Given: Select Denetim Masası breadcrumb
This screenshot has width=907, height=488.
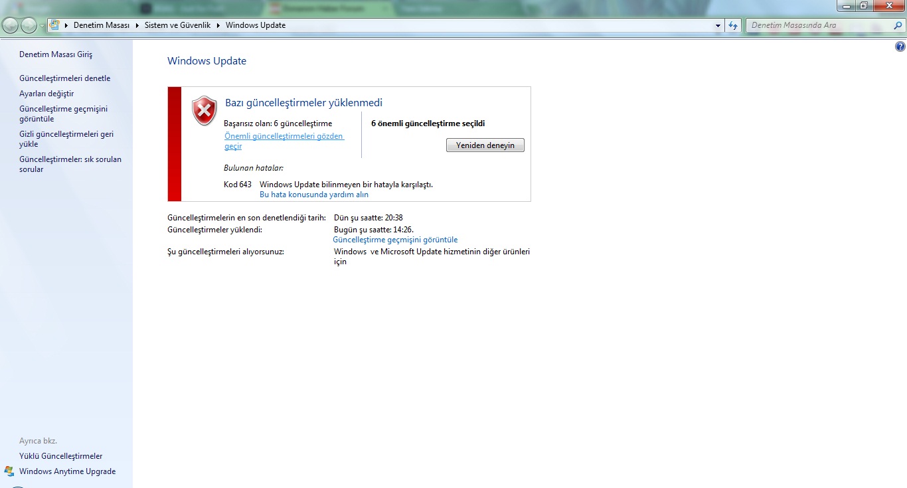Looking at the screenshot, I should point(101,25).
